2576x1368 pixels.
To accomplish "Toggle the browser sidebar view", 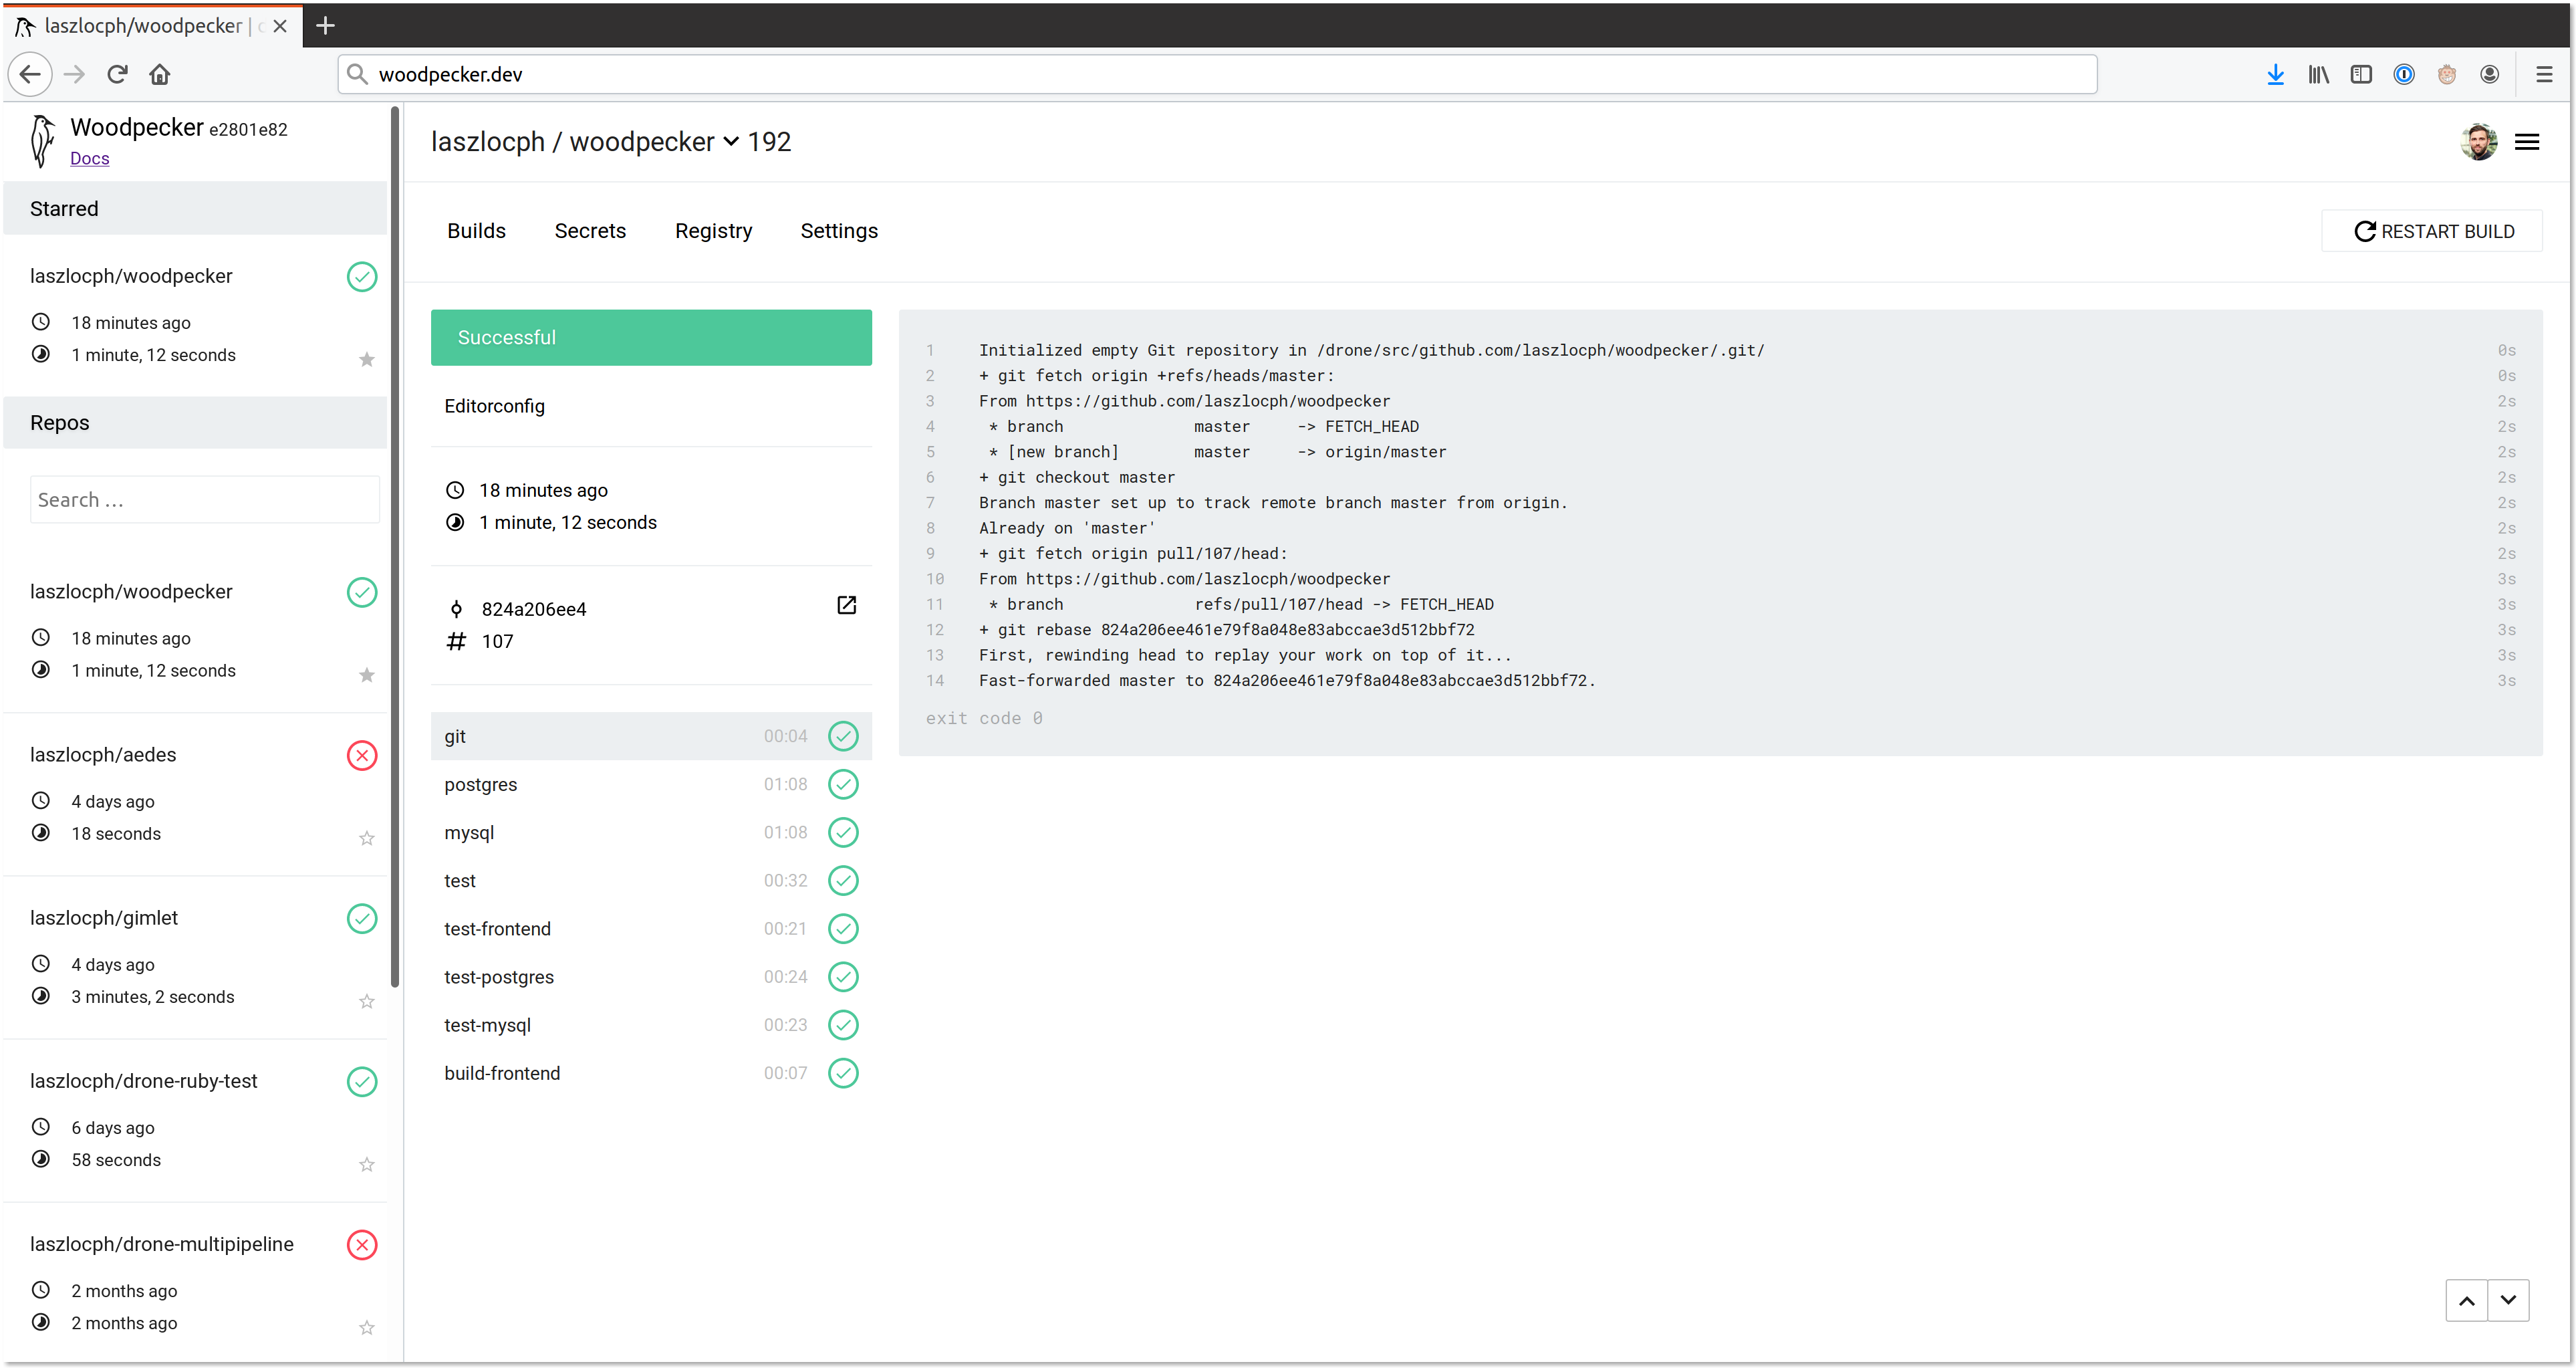I will [2361, 74].
